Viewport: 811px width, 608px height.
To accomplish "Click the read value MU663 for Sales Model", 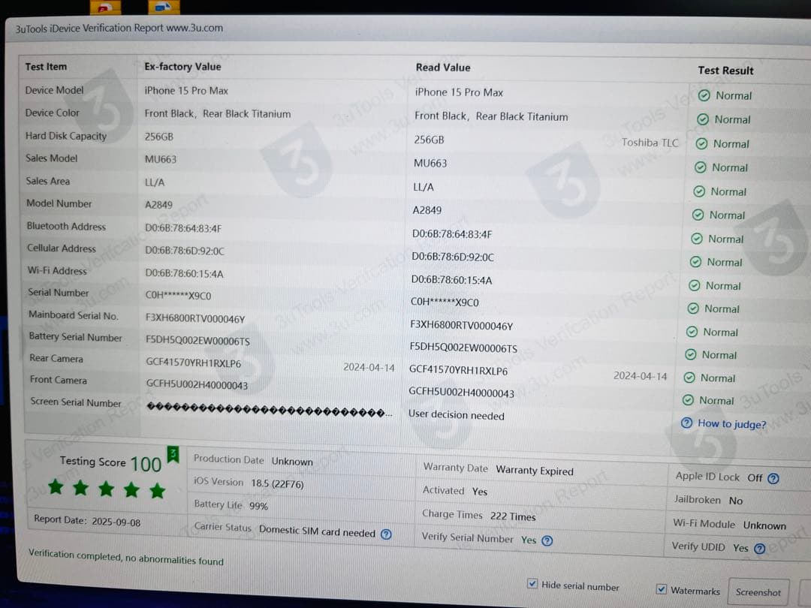I will point(430,164).
